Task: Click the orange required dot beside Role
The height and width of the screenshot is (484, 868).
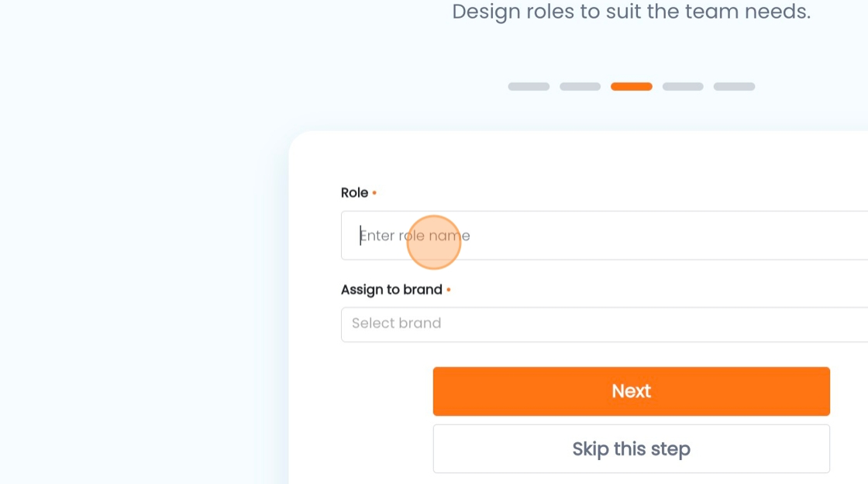Action: (374, 192)
